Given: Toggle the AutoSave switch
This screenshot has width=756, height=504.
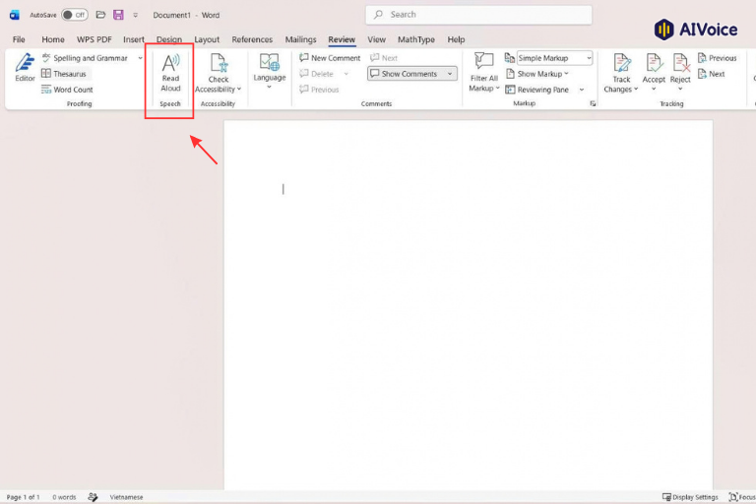Looking at the screenshot, I should click(75, 15).
